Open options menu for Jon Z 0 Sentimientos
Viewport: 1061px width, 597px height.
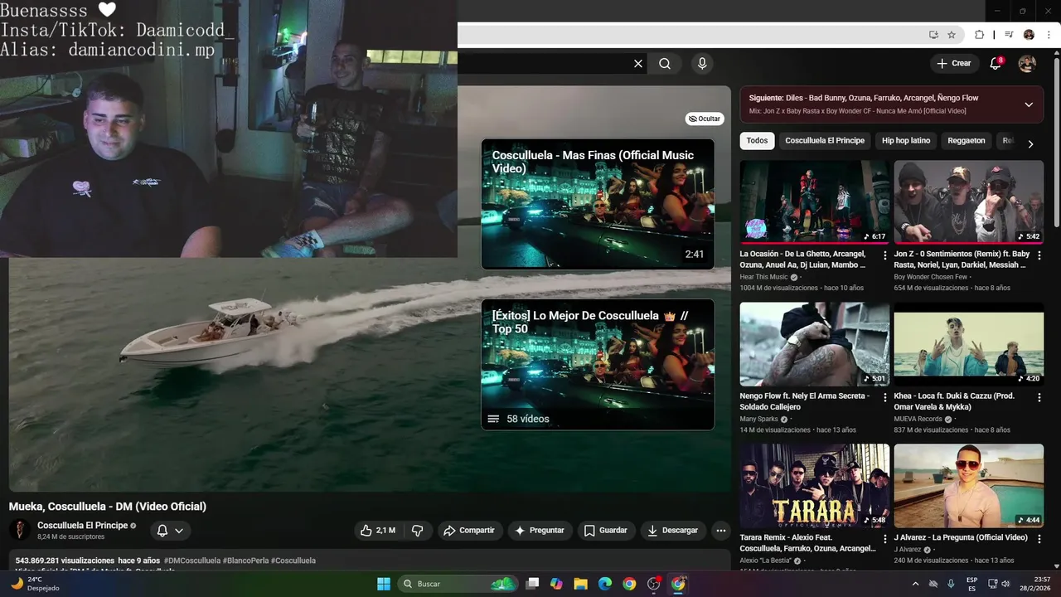(x=1039, y=255)
